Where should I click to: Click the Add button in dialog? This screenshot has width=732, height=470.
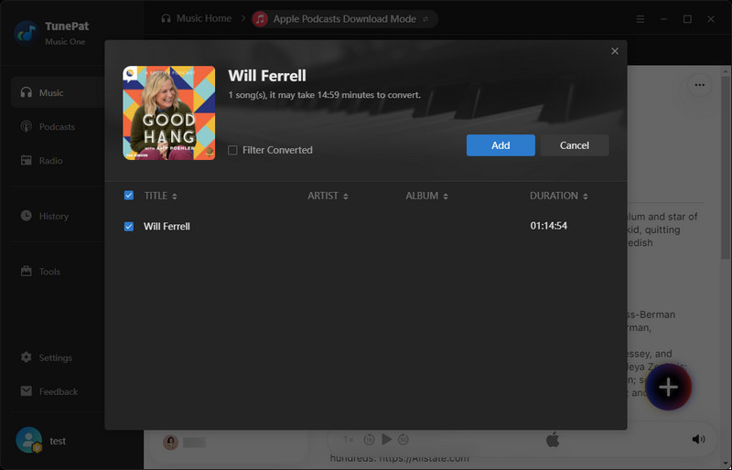tap(501, 145)
